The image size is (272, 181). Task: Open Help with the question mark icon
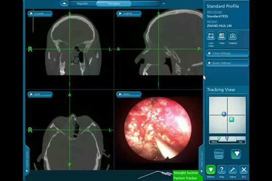[222, 170]
